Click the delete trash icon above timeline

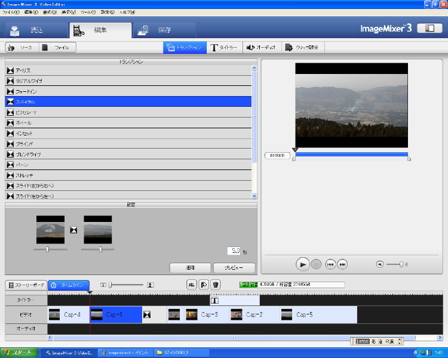216,285
